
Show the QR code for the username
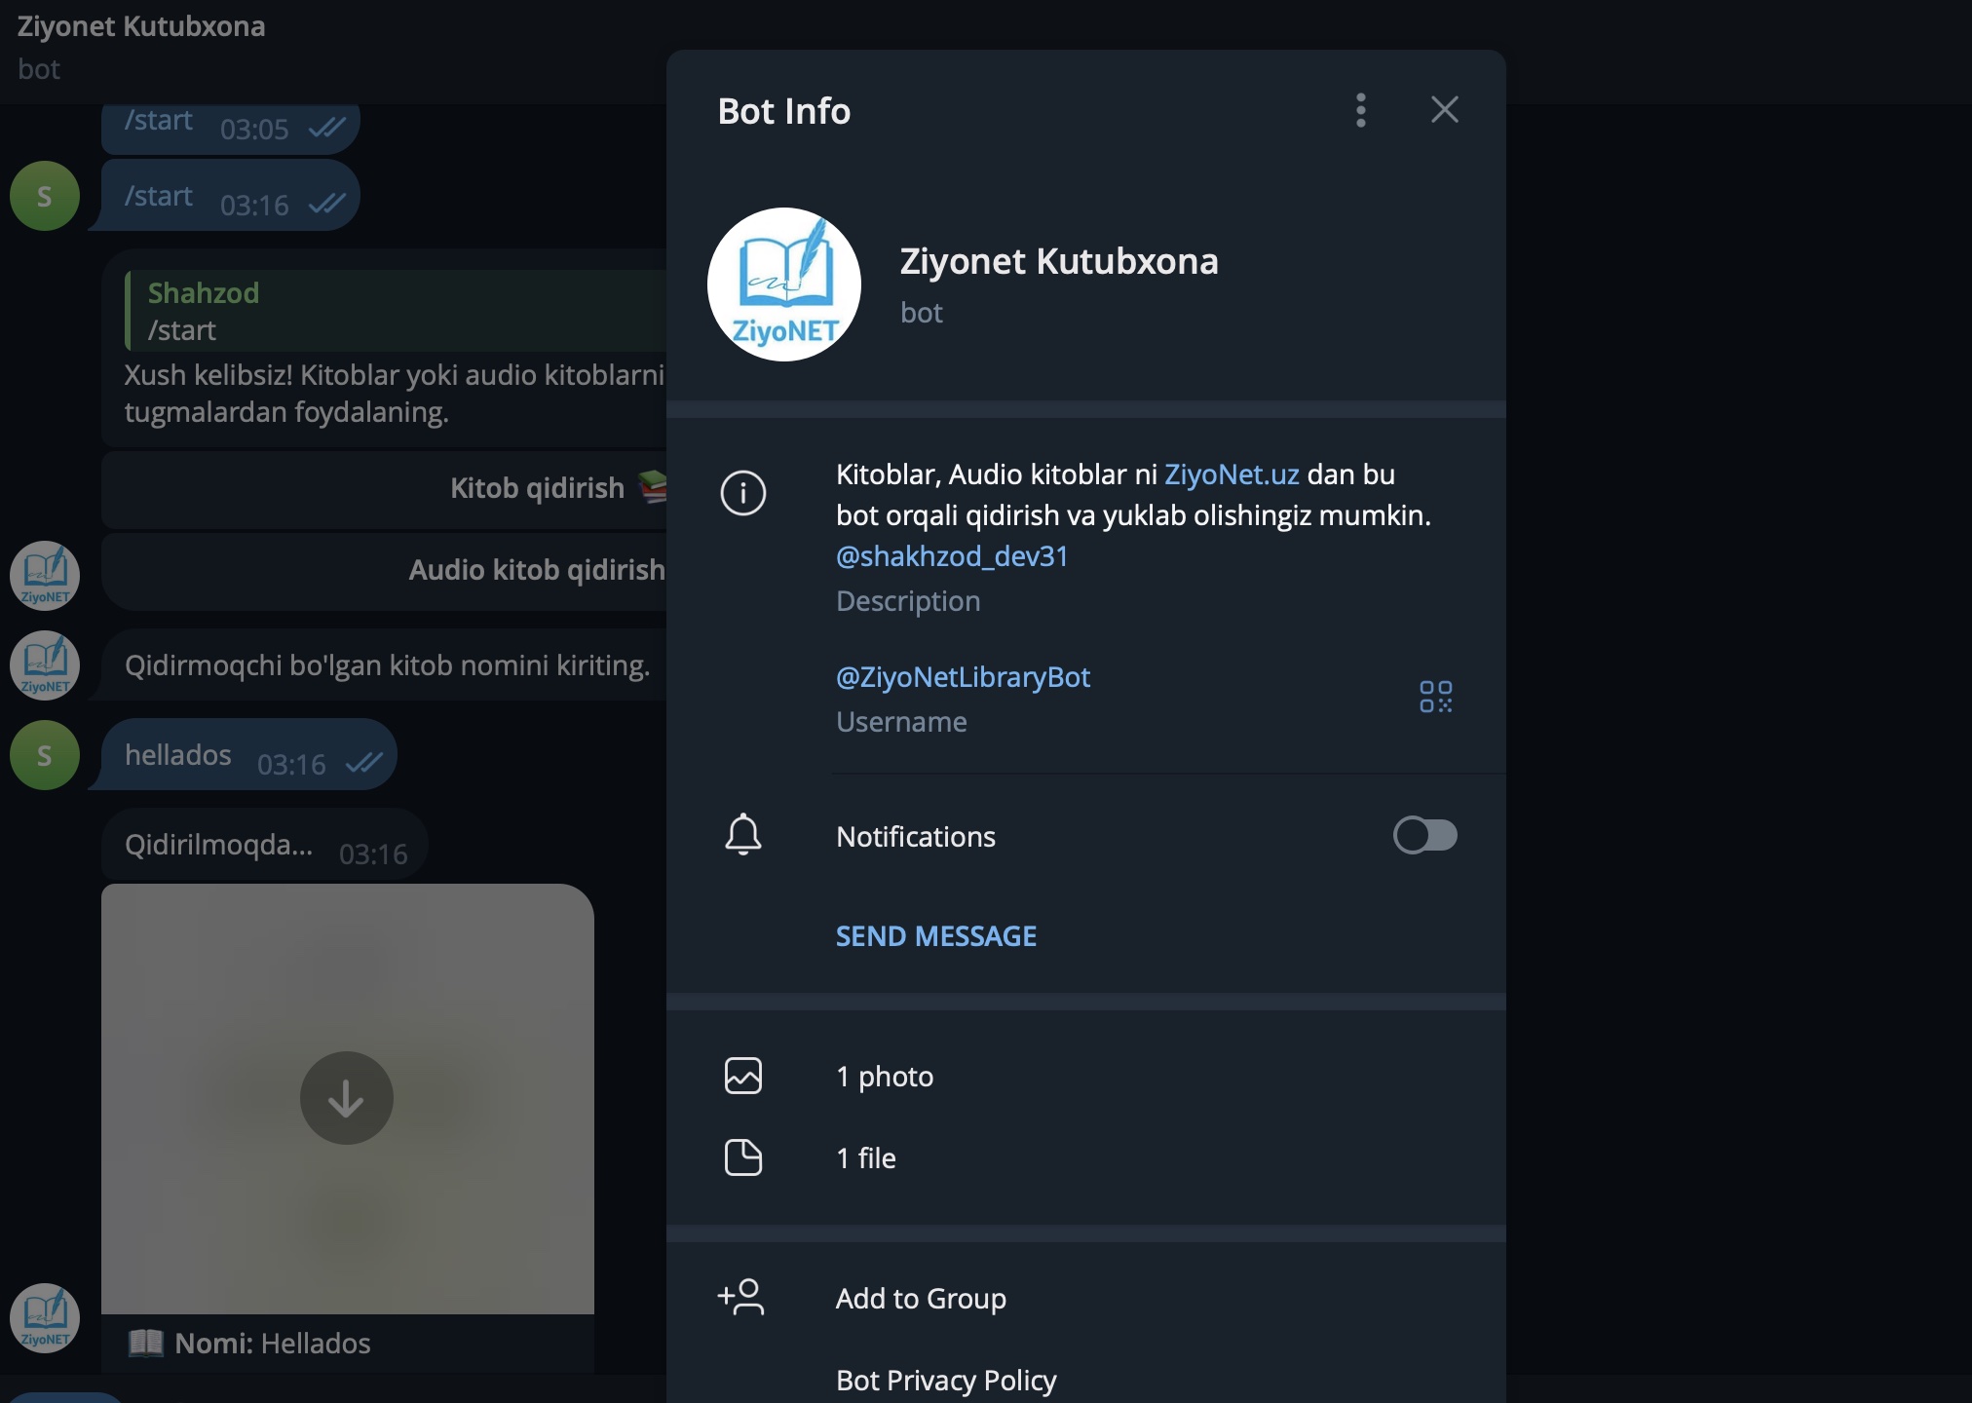1435,697
